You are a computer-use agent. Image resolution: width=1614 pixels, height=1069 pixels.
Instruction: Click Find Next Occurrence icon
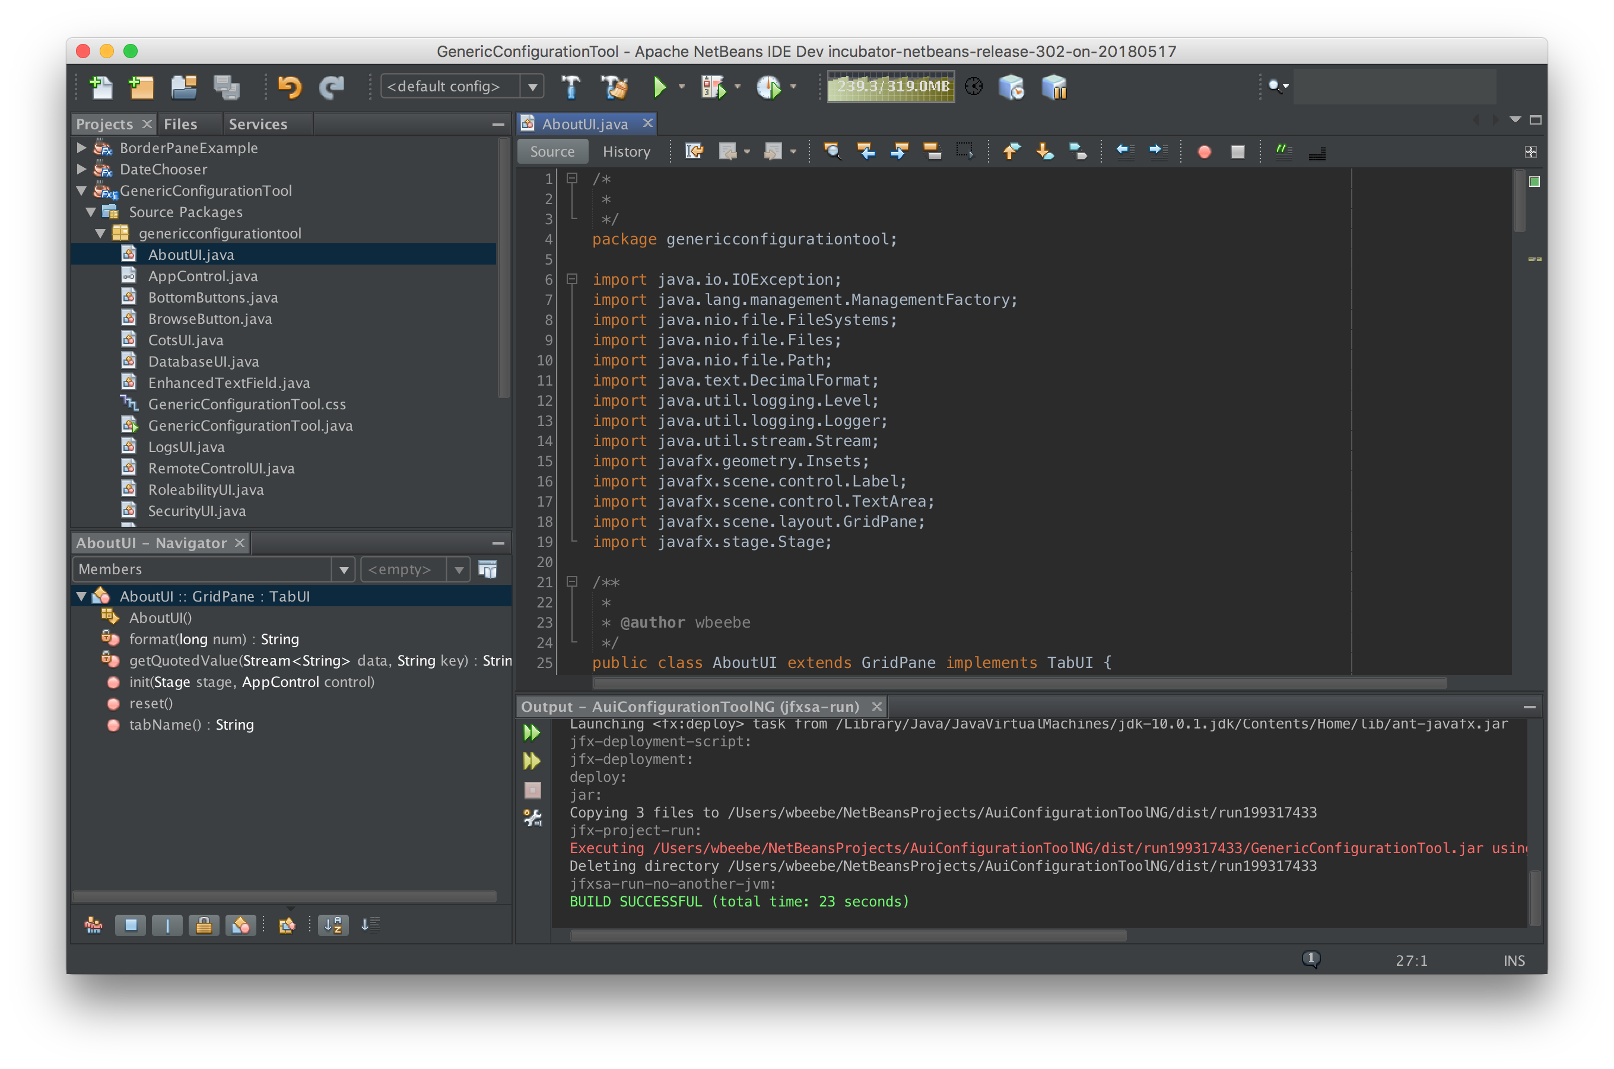(899, 151)
